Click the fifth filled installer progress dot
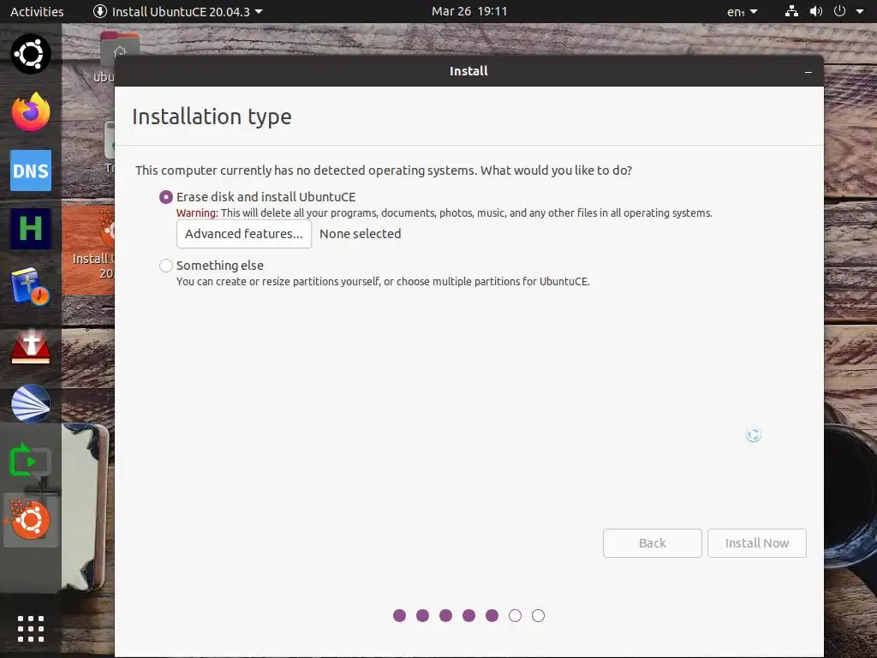The height and width of the screenshot is (658, 877). coord(492,615)
